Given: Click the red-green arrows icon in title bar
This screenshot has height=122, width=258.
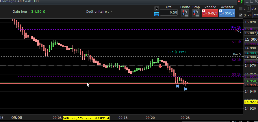Looking at the screenshot, I should point(240,1).
